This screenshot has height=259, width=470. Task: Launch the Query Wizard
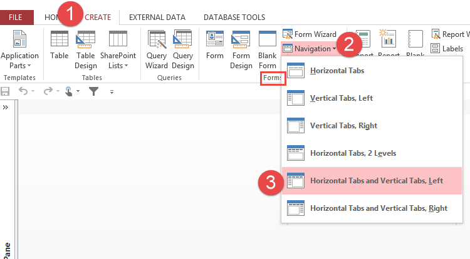point(157,50)
